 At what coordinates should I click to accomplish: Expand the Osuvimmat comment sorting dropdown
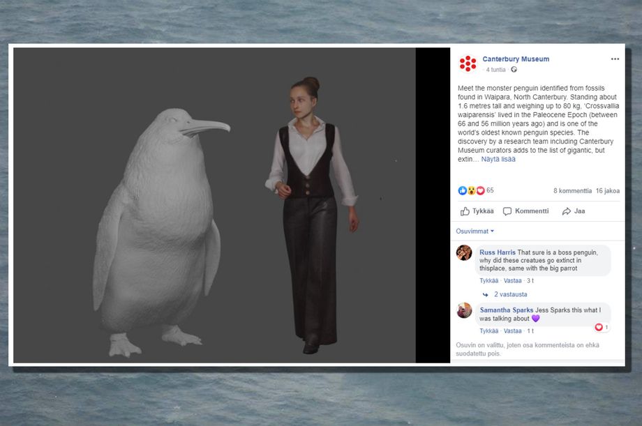click(475, 231)
